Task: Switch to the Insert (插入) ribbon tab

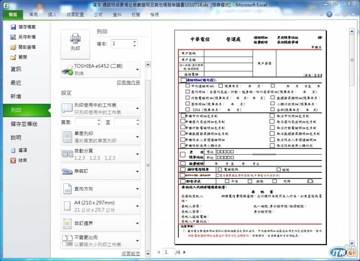Action: pos(52,15)
